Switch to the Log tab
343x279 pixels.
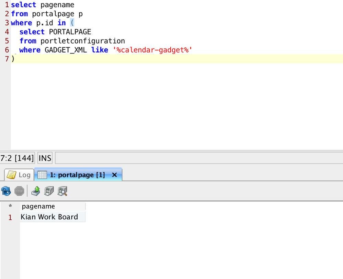click(19, 175)
